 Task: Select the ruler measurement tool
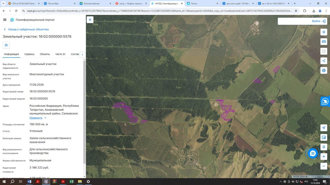(x=324, y=41)
